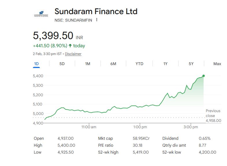
Task: Click the chart line near 1:00 pm
Action: (x=141, y=107)
